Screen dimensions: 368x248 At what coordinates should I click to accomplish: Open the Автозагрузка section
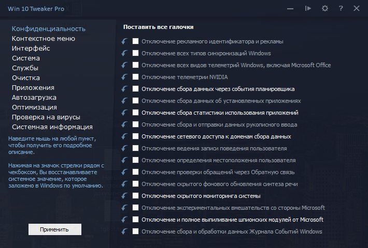click(x=34, y=98)
